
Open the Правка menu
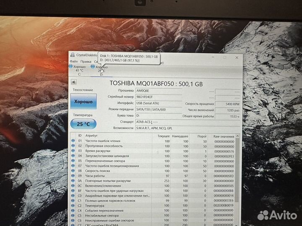[86, 61]
